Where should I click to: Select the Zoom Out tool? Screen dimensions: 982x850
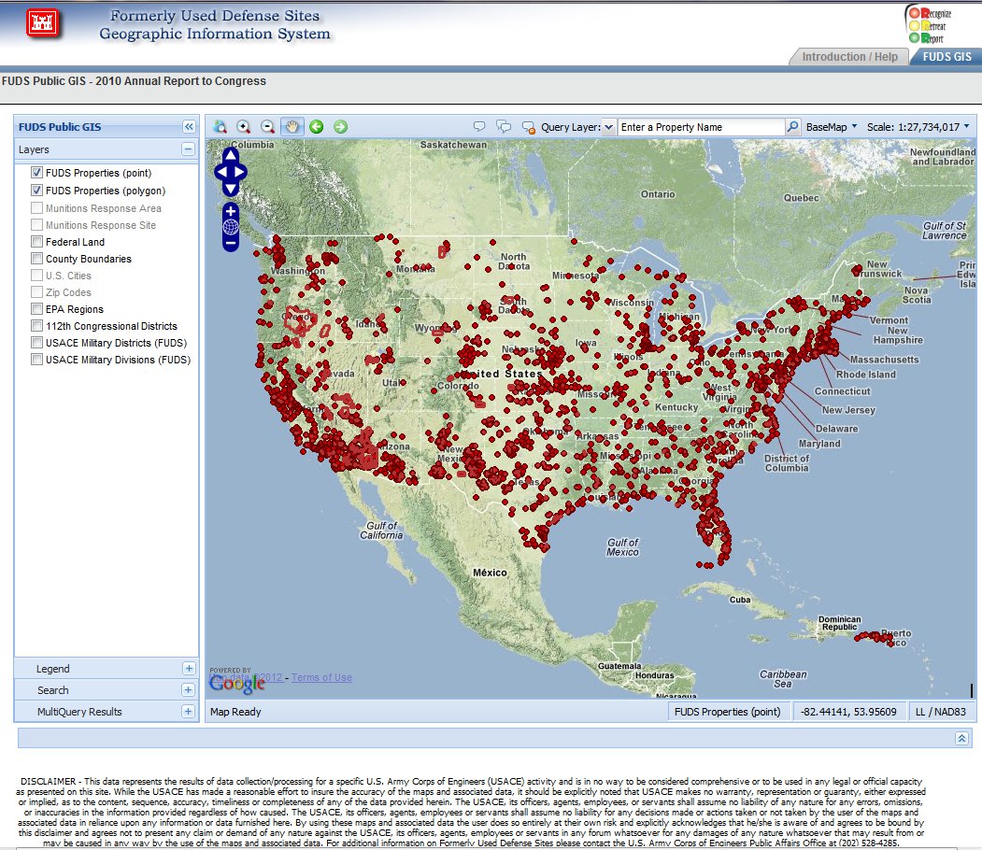click(x=268, y=125)
